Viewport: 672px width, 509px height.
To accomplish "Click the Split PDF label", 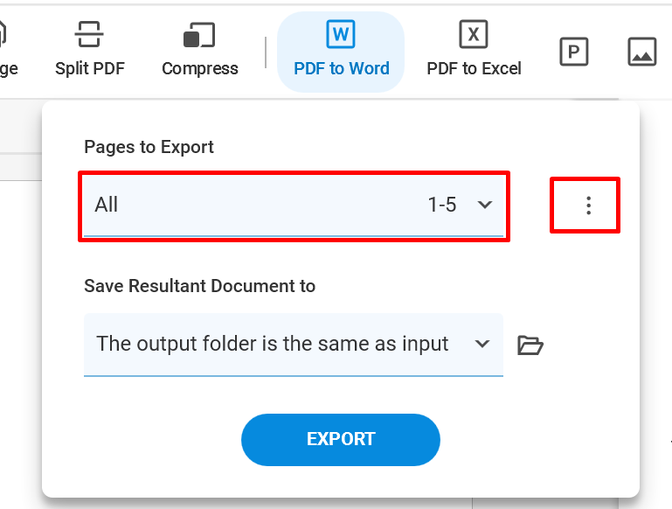I will pos(90,68).
